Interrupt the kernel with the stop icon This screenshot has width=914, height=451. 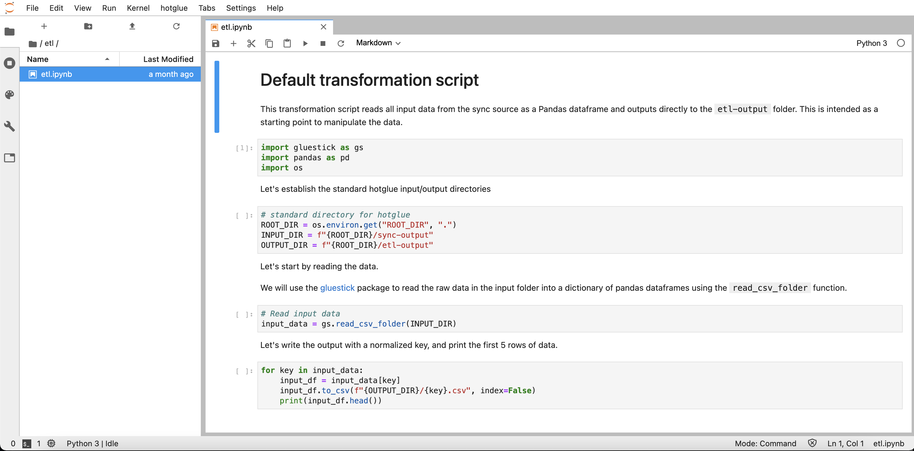323,43
